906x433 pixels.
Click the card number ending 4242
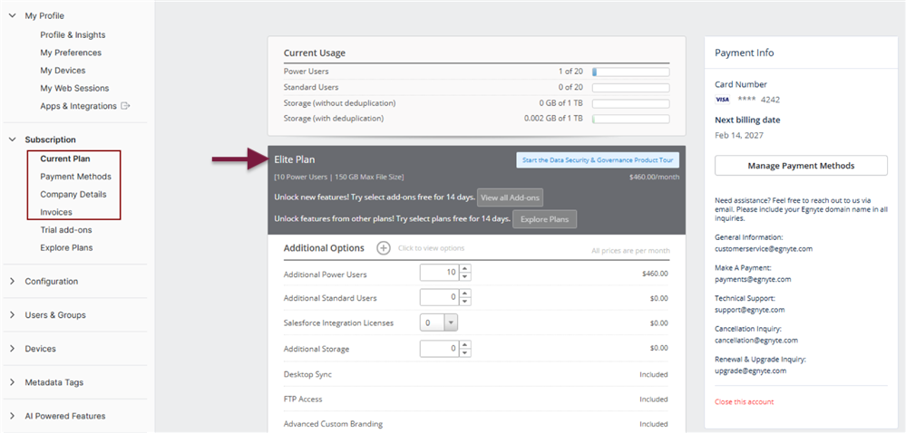tap(759, 100)
